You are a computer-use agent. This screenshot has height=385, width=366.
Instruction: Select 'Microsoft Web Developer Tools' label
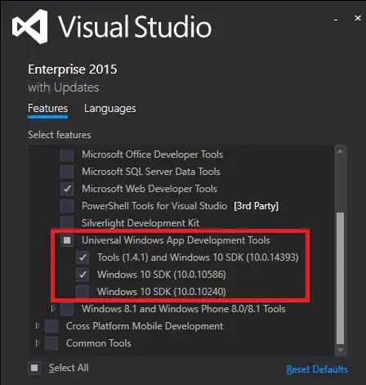tap(150, 189)
